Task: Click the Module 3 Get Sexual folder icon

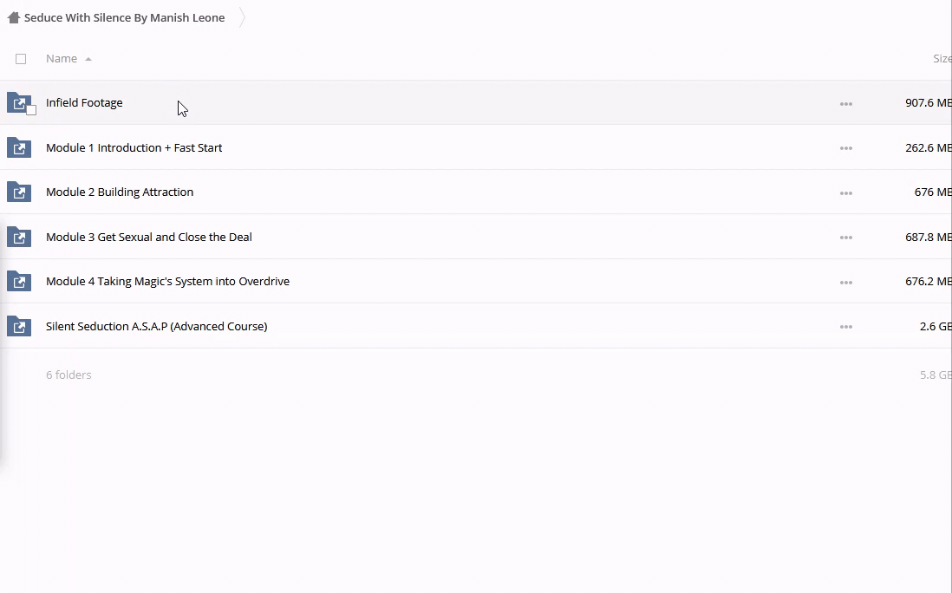Action: 19,237
